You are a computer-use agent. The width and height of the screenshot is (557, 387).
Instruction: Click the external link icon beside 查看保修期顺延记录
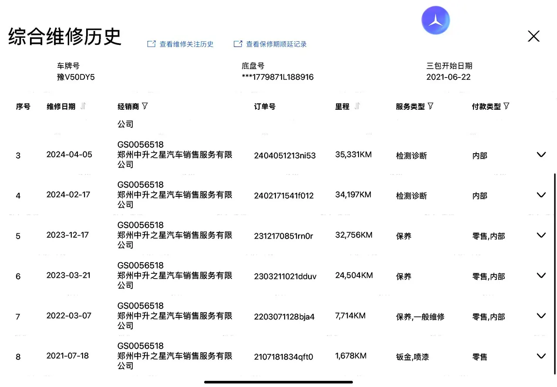[238, 44]
